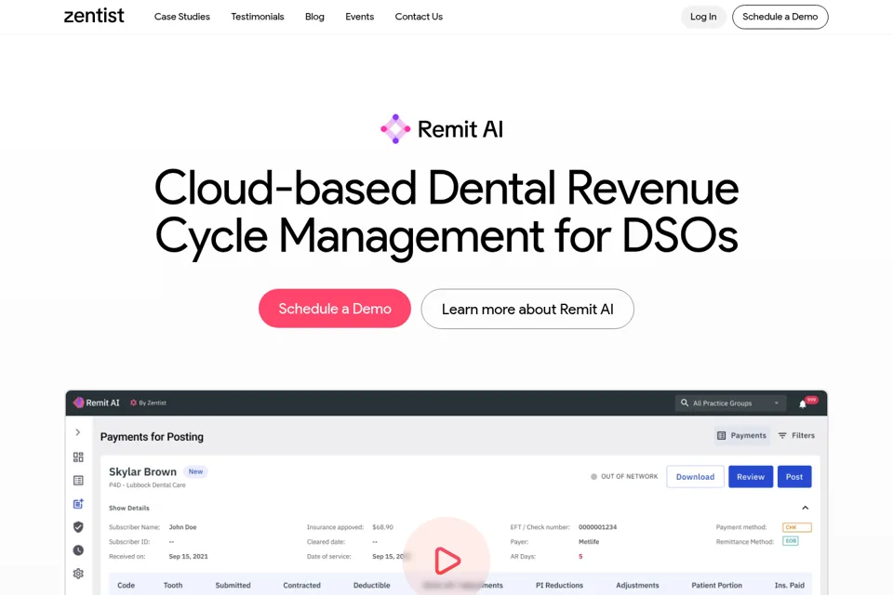Click the Skylar Brown patient name
Screen dimensions: 893x595
tap(142, 471)
